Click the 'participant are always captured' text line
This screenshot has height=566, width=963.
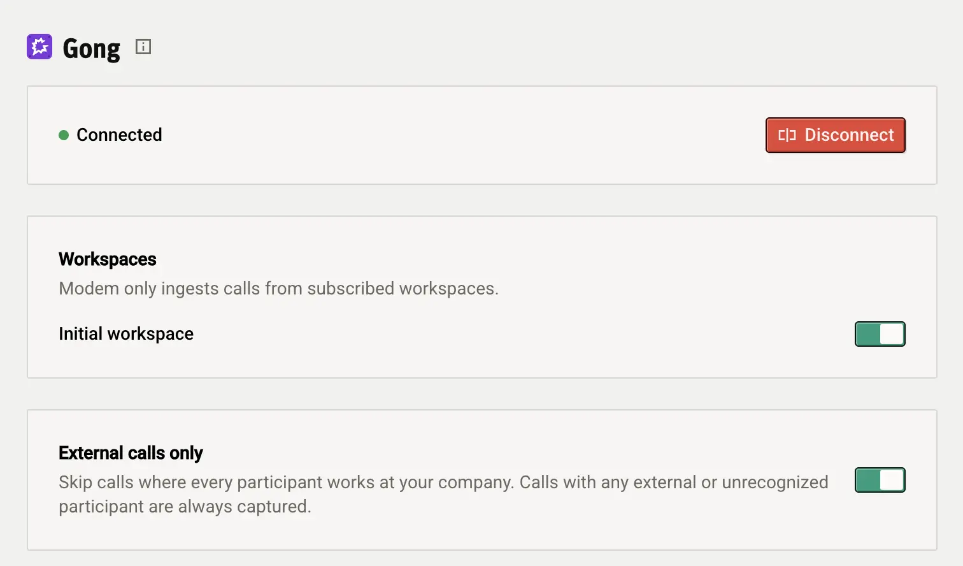coord(185,507)
